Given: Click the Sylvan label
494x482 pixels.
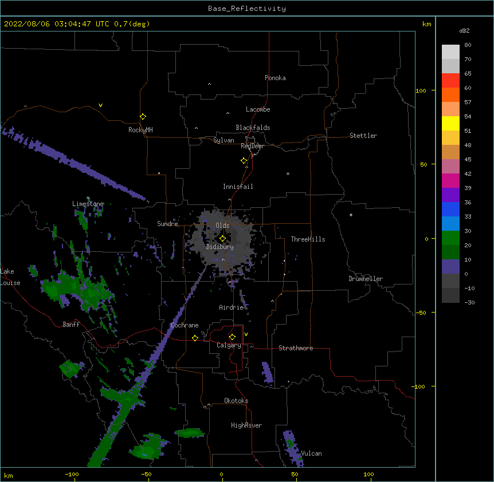Looking at the screenshot, I should coord(224,140).
